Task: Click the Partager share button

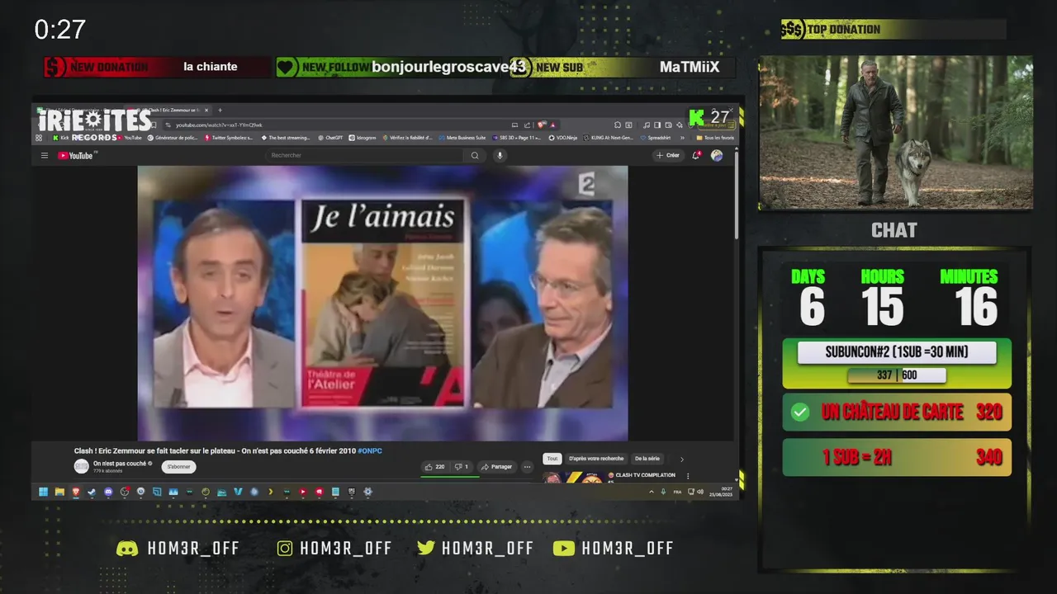Action: pyautogui.click(x=497, y=467)
